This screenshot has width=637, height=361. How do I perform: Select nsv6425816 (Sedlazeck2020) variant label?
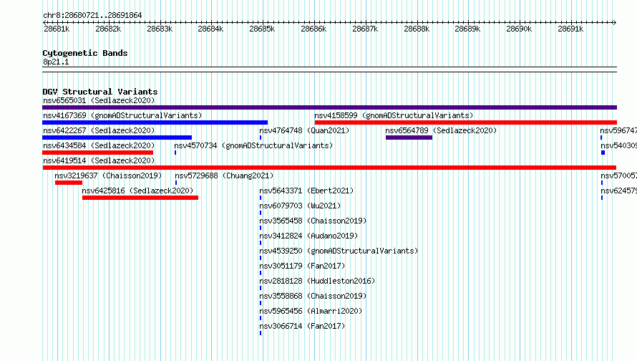pos(137,191)
